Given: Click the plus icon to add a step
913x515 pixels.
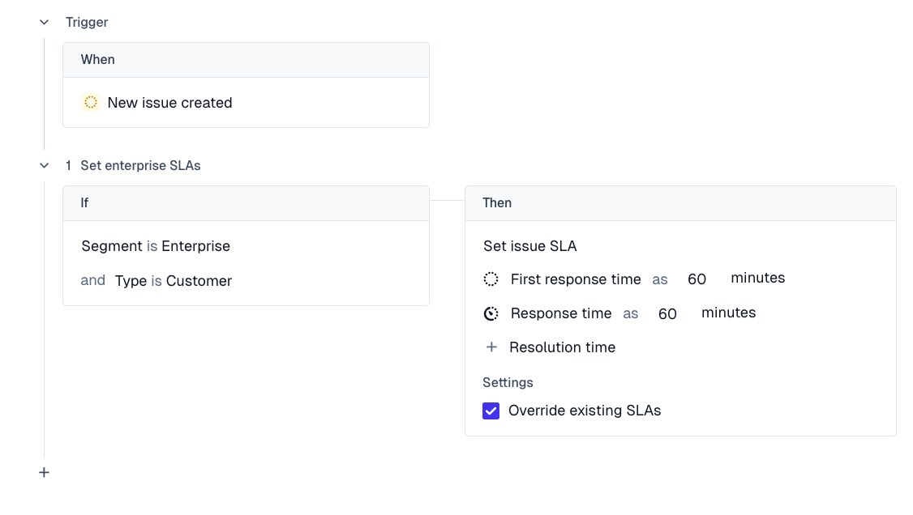Looking at the screenshot, I should pos(44,472).
